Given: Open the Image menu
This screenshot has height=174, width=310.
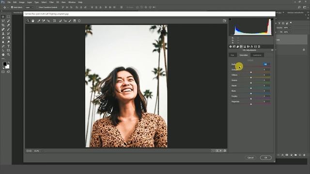Looking at the screenshot, I should pos(21,2).
